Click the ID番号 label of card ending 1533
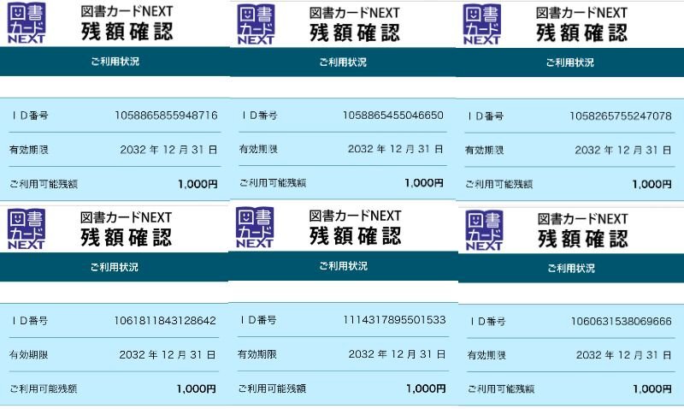The width and height of the screenshot is (684, 409). 258,320
